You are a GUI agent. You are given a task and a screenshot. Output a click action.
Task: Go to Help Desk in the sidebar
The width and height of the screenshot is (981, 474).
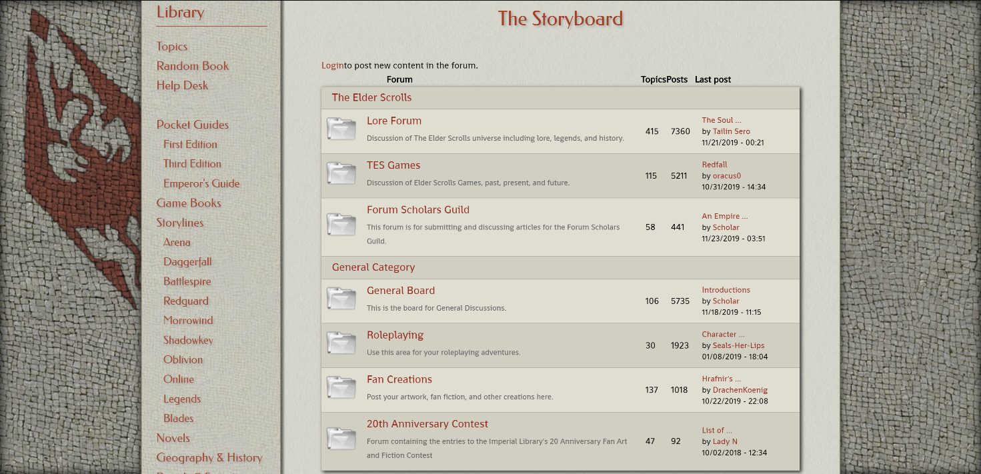(182, 85)
